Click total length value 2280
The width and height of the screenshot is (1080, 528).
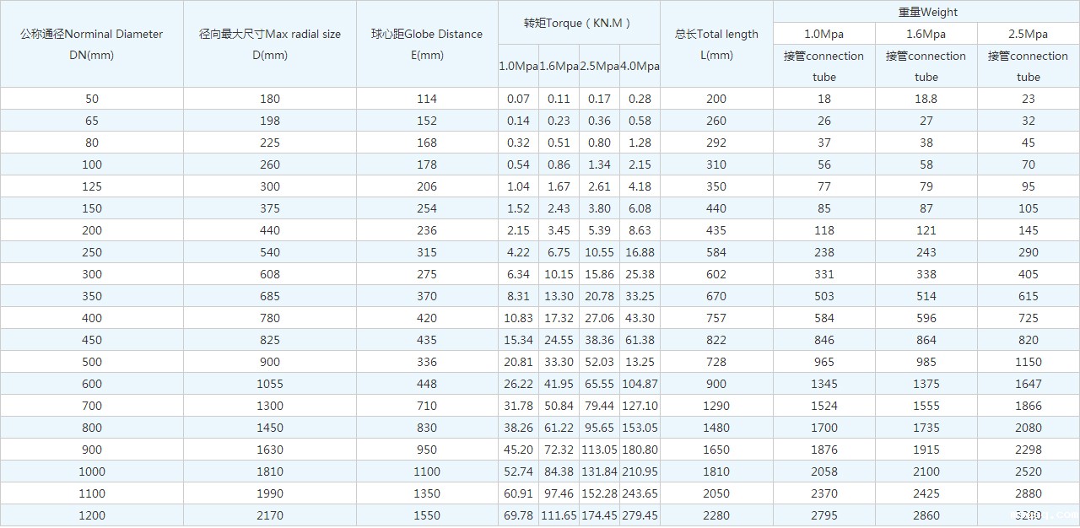point(716,515)
